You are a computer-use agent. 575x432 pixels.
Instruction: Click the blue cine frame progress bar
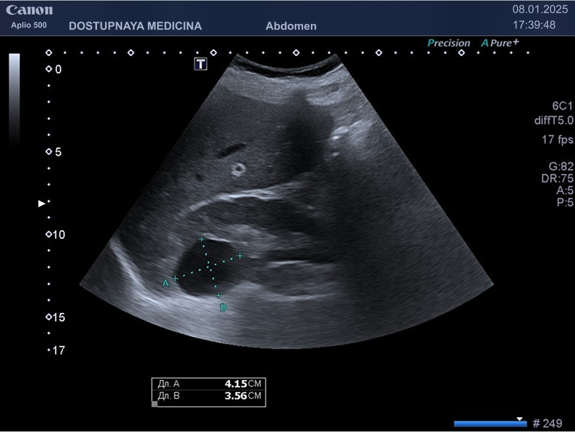[490, 424]
